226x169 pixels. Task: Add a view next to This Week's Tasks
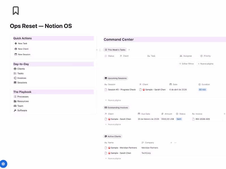[129, 50]
